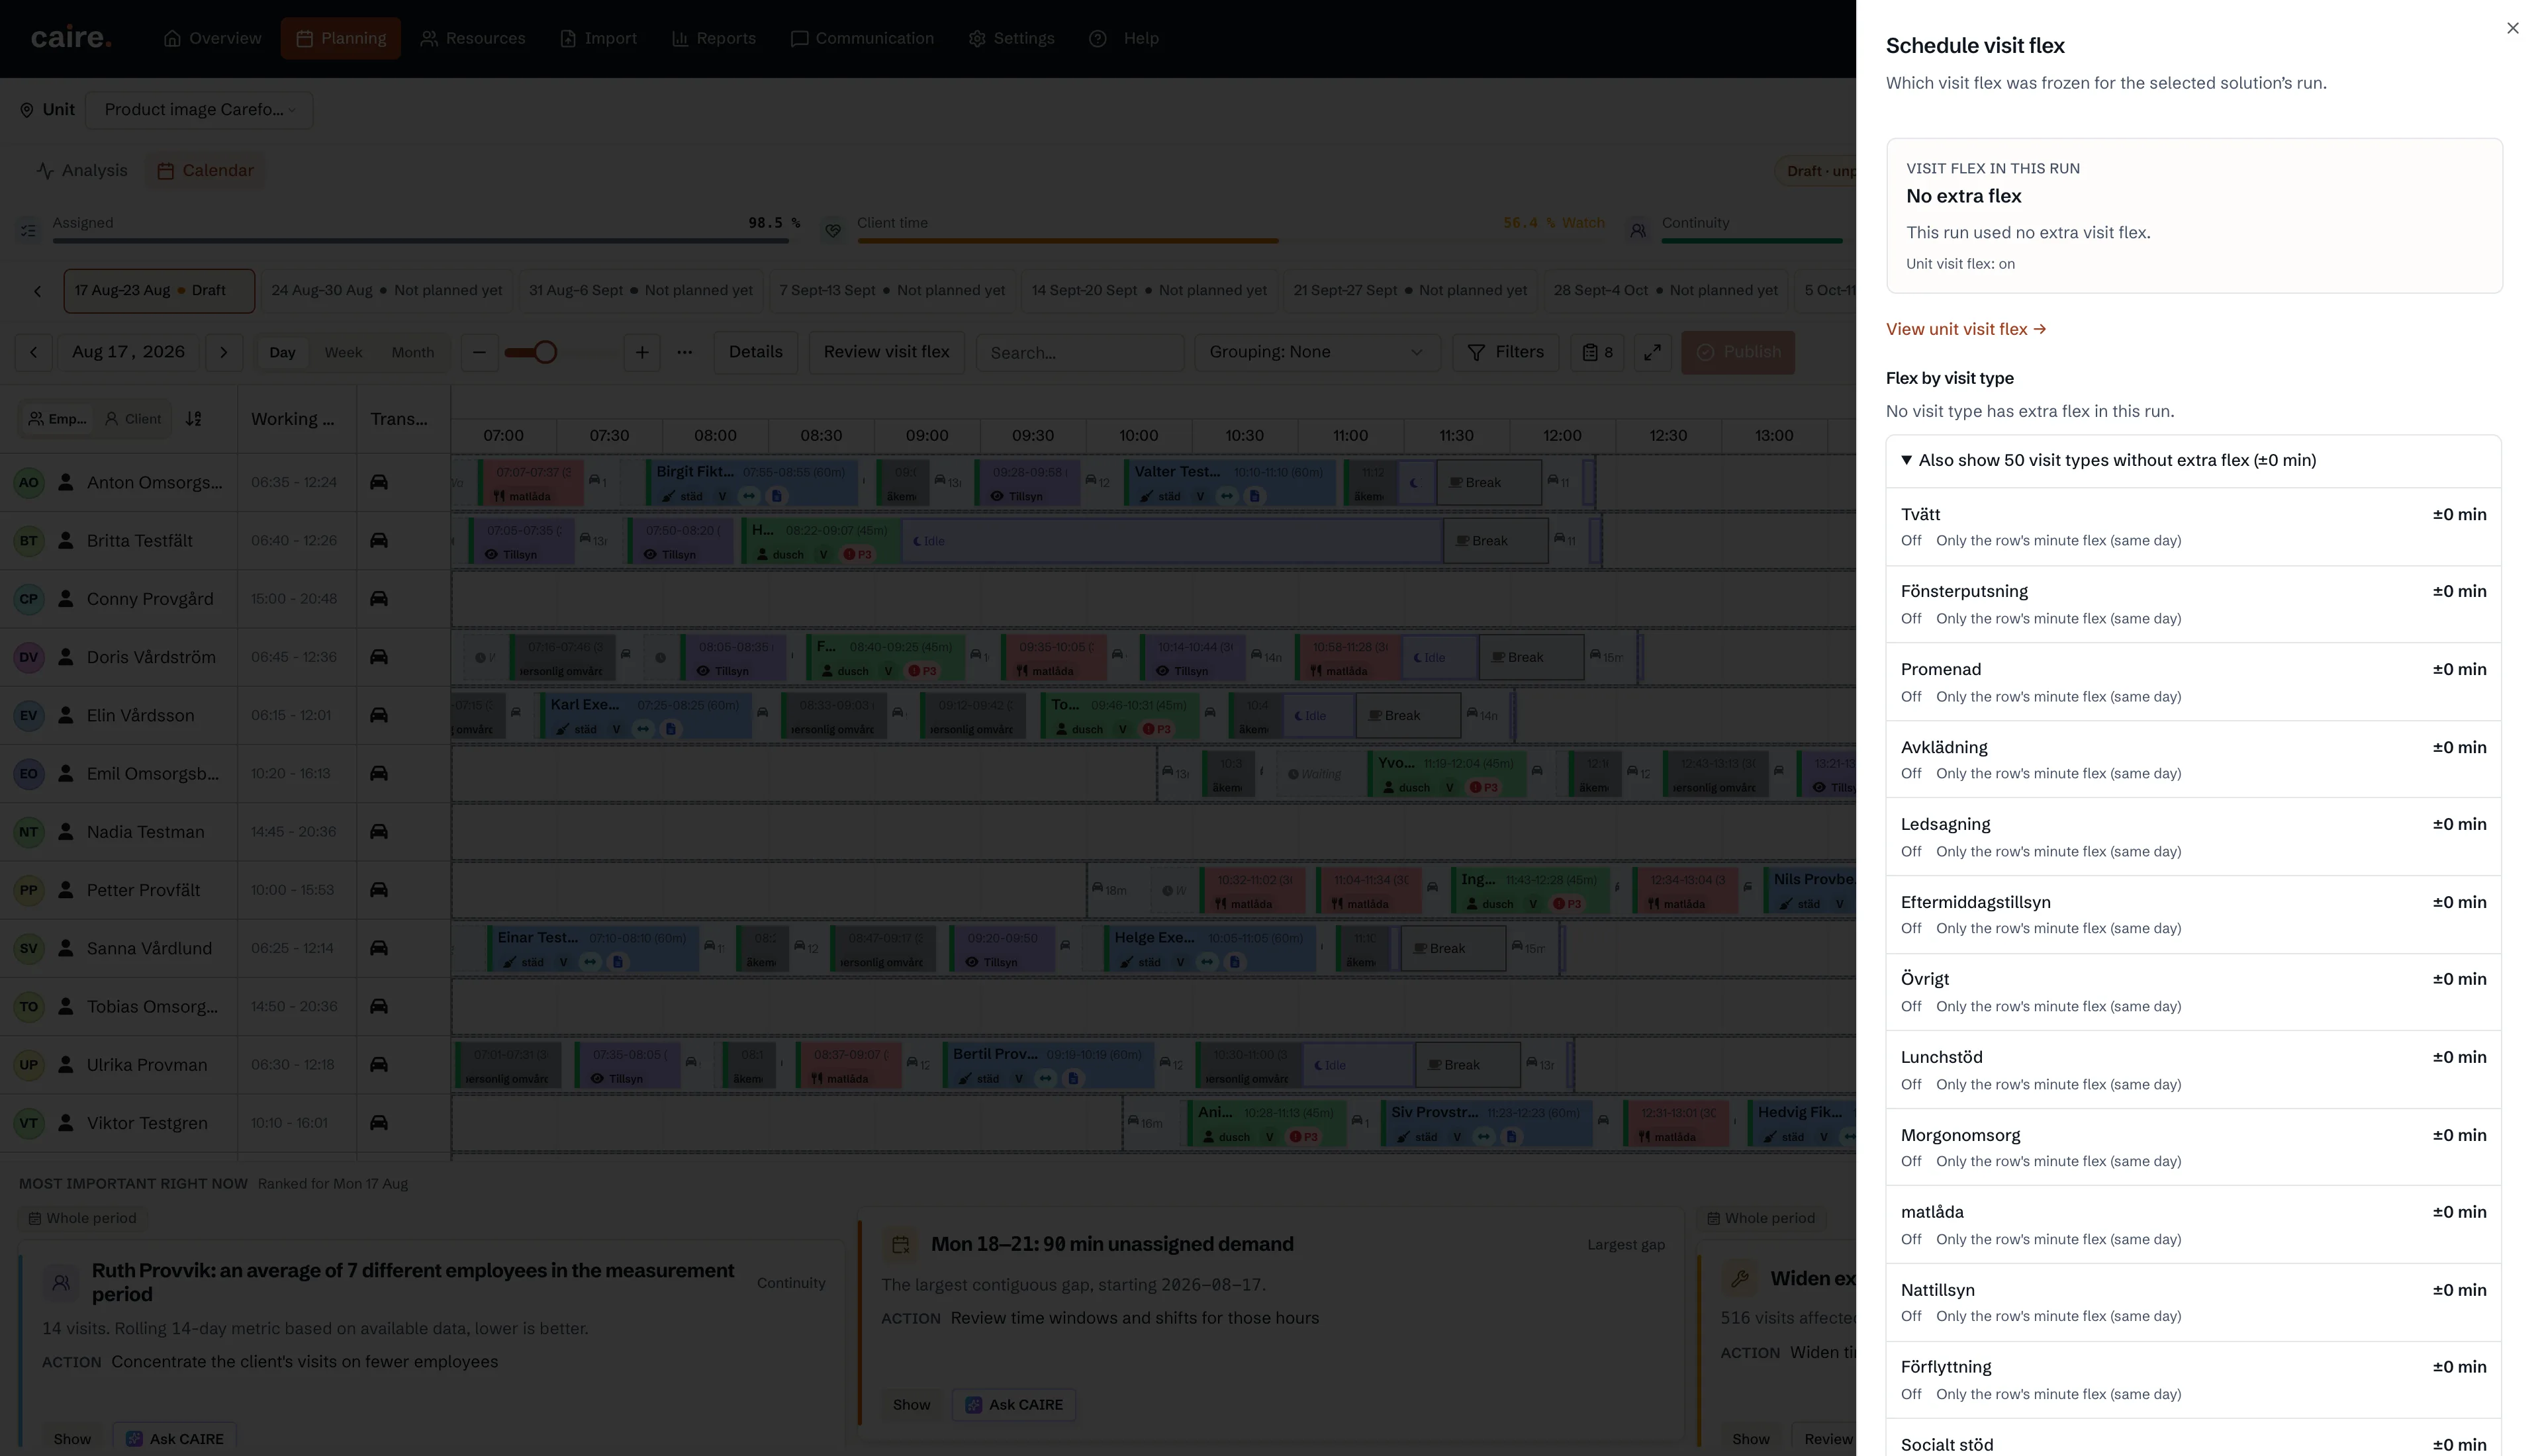The height and width of the screenshot is (1456, 2542).
Task: Click the Nattillsyn visit type row
Action: [2193, 1303]
